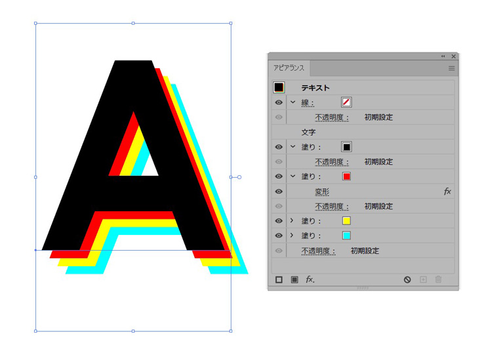Click the 線: stroke label
This screenshot has height=351, width=492.
coord(308,102)
